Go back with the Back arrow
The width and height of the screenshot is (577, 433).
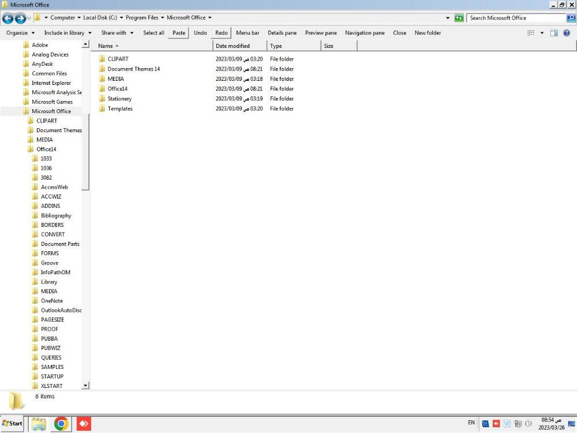click(x=8, y=18)
